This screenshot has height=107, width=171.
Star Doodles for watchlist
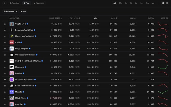(x=5, y=73)
